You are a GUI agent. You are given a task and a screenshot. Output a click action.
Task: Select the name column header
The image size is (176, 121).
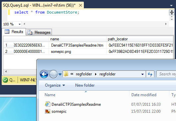coord(78,39)
